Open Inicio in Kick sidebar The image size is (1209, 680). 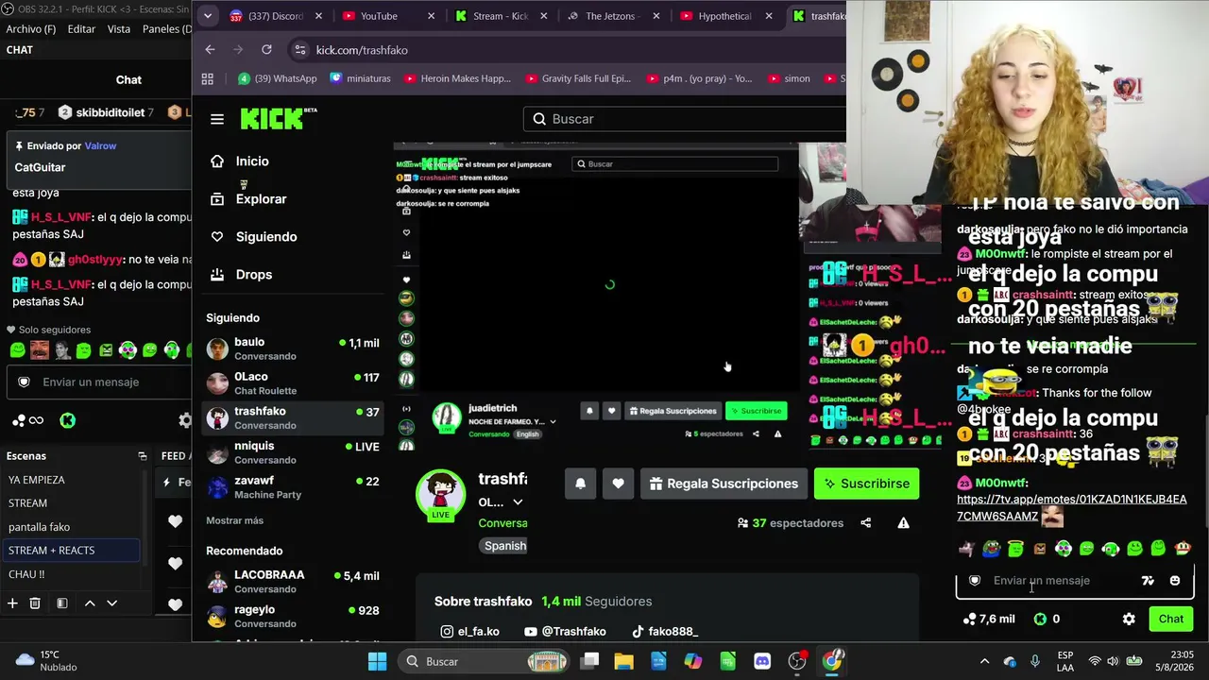[252, 161]
